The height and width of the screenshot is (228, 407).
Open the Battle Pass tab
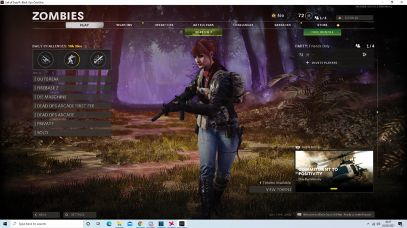click(x=203, y=25)
